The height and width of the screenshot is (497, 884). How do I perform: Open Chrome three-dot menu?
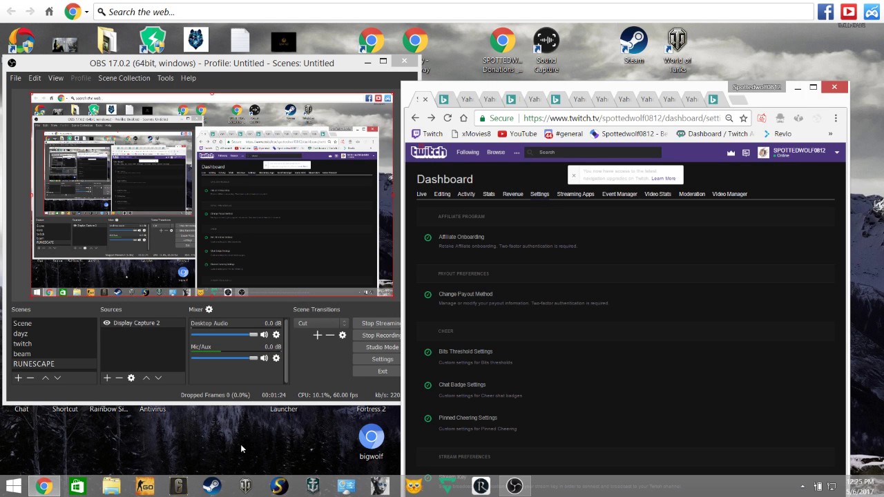[836, 118]
